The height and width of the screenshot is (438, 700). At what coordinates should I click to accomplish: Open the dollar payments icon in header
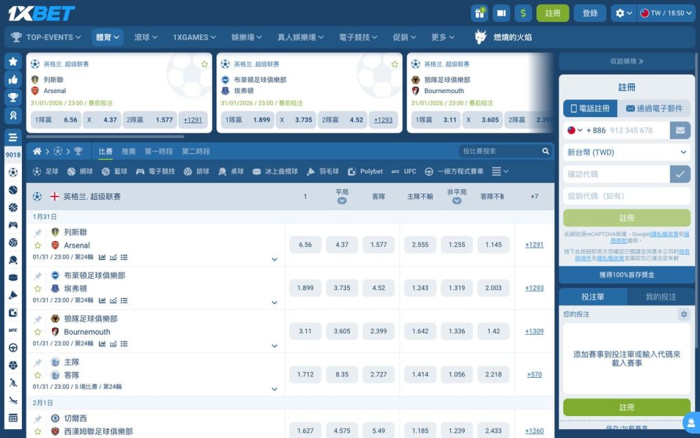point(524,12)
